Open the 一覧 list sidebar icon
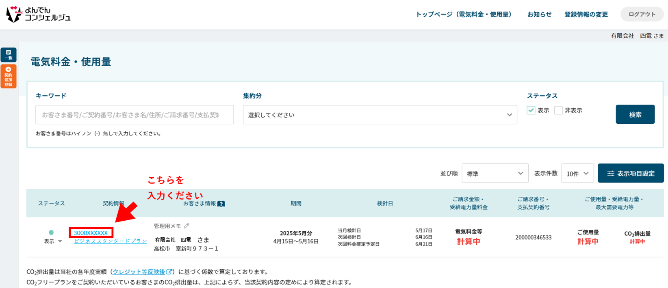The image size is (668, 288). [x=9, y=55]
